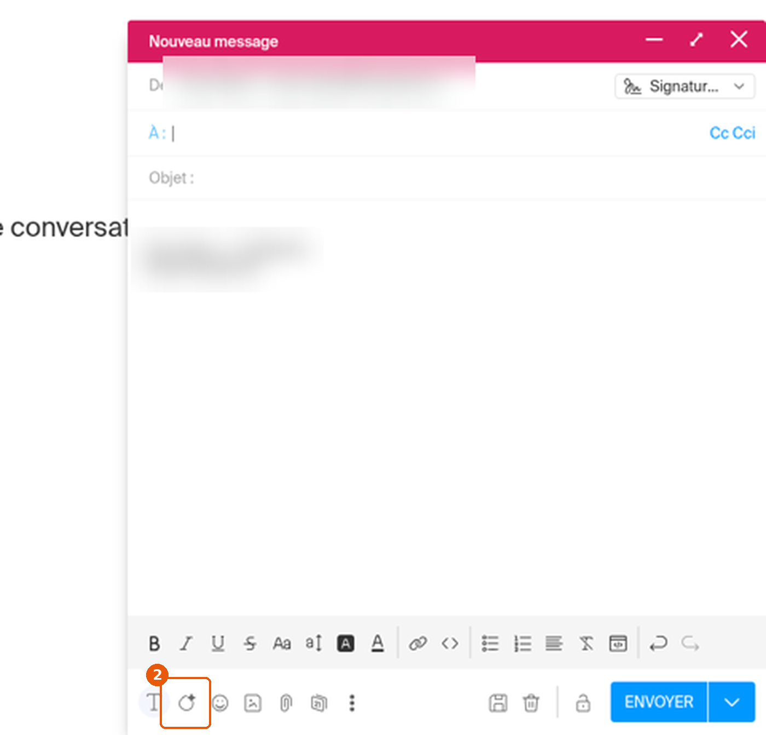Viewport: 766px width, 735px height.
Task: Attach a file with the paperclip
Action: tap(286, 703)
